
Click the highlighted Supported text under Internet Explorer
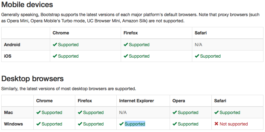135,124
